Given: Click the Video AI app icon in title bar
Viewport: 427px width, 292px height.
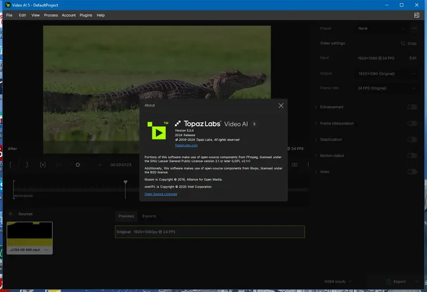Looking at the screenshot, I should click(x=7, y=5).
